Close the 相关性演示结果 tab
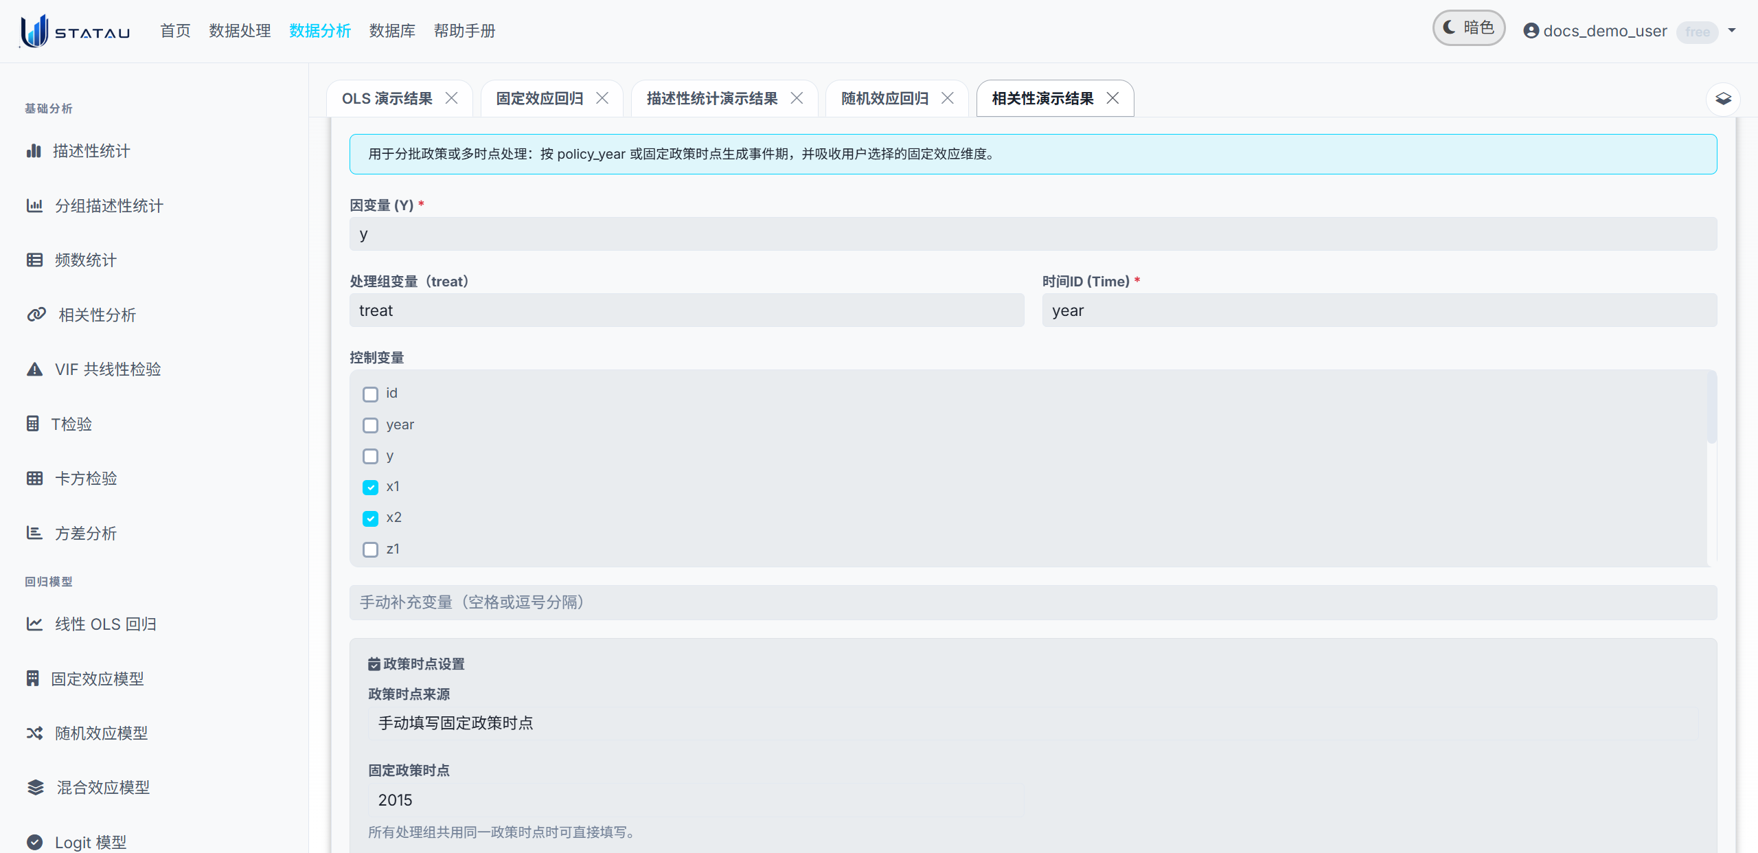The width and height of the screenshot is (1758, 853). point(1113,98)
